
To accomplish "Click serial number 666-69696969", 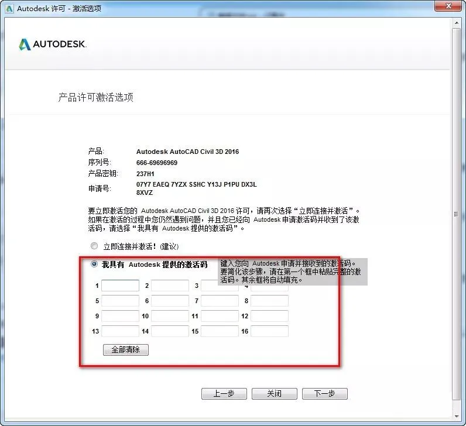I will 157,163.
